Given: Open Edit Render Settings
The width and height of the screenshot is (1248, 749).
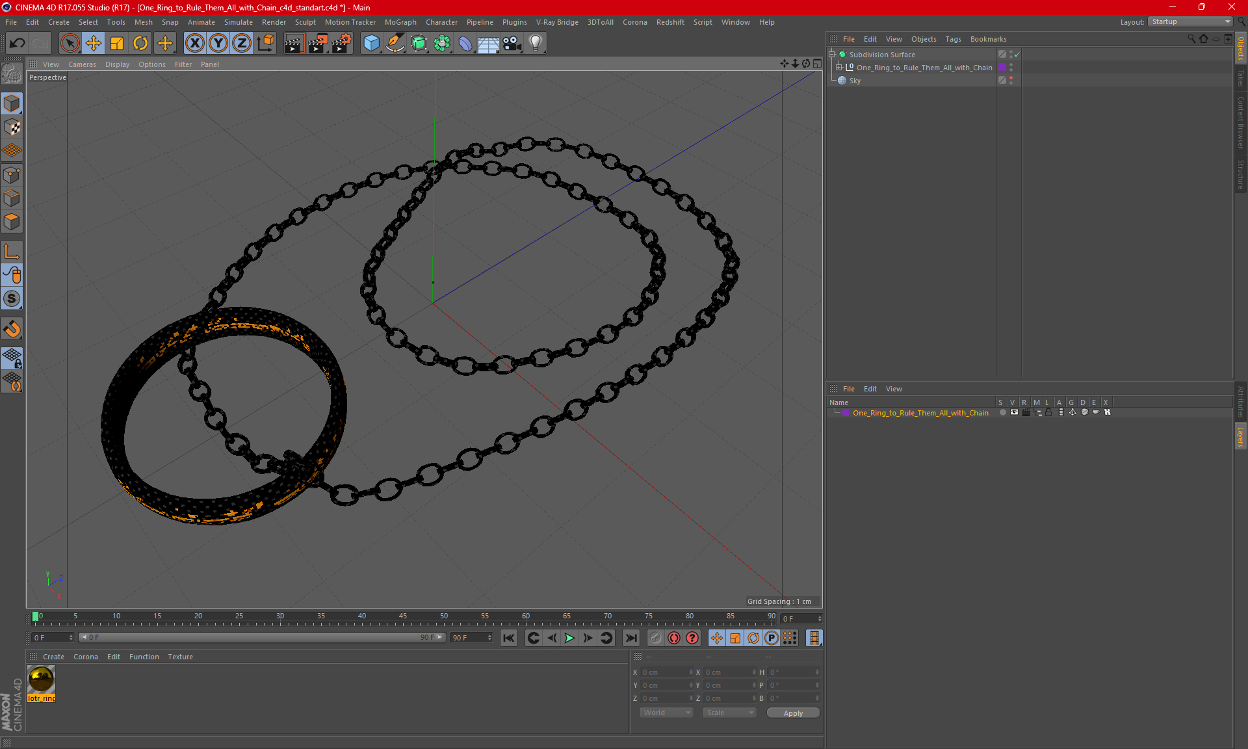Looking at the screenshot, I should 342,43.
